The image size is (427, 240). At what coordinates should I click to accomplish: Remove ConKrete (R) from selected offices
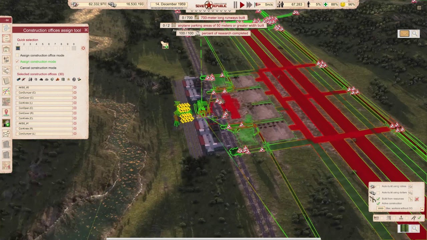tap(75, 129)
